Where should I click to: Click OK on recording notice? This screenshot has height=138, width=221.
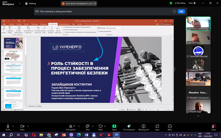(181, 11)
